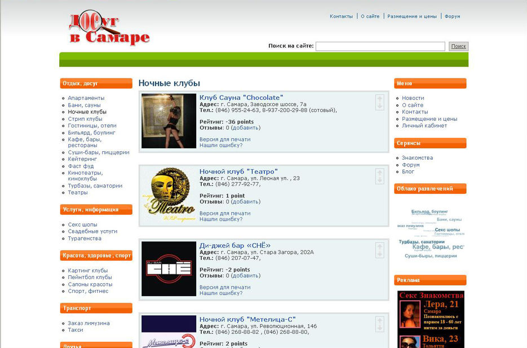Open 'Турагенства' link
The image size is (527, 348).
coord(85,238)
